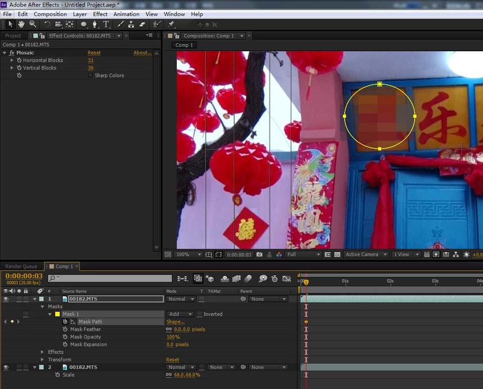
Task: Click the timeline search field
Action: pyautogui.click(x=110, y=279)
